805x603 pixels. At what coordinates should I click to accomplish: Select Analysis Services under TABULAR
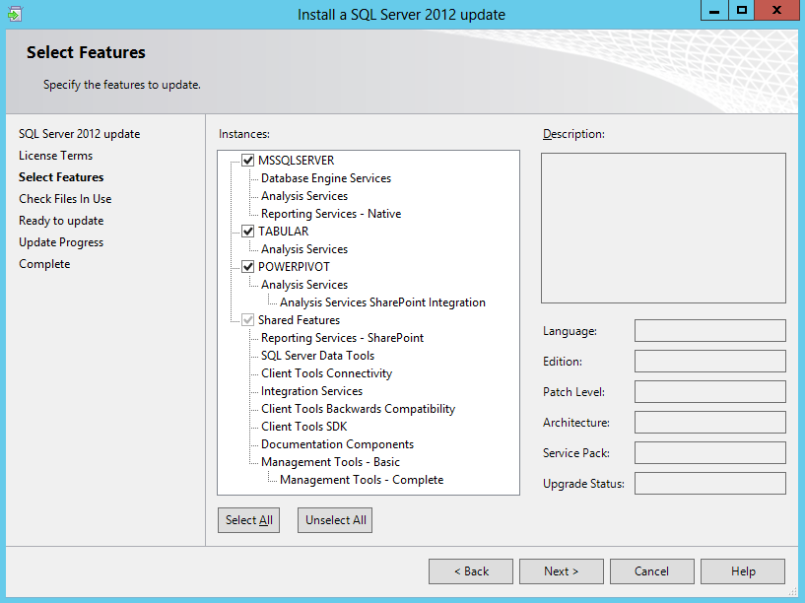304,249
